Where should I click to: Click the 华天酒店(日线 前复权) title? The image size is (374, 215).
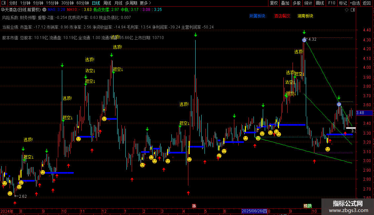pos(21,10)
